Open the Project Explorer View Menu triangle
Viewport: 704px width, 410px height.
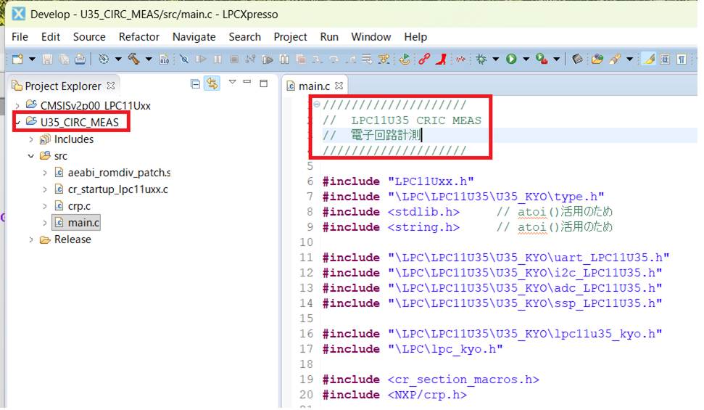coord(233,83)
